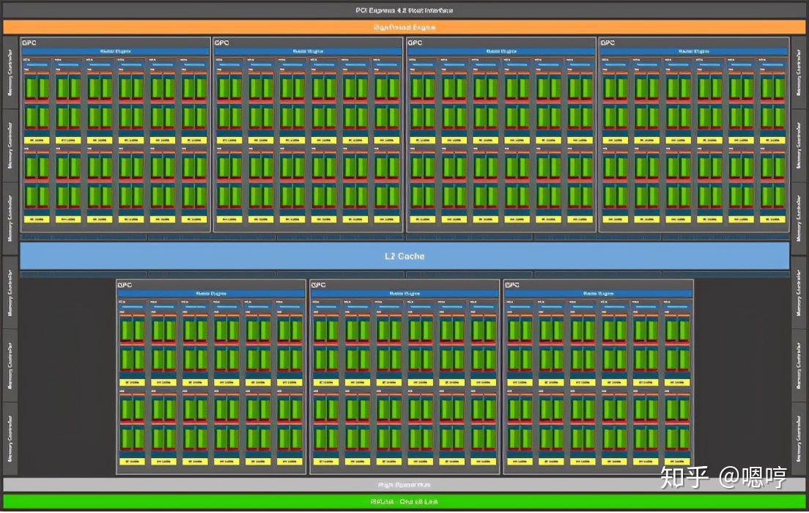
Task: Select Raster Engine bar in third top-row GPC
Action: [x=501, y=51]
